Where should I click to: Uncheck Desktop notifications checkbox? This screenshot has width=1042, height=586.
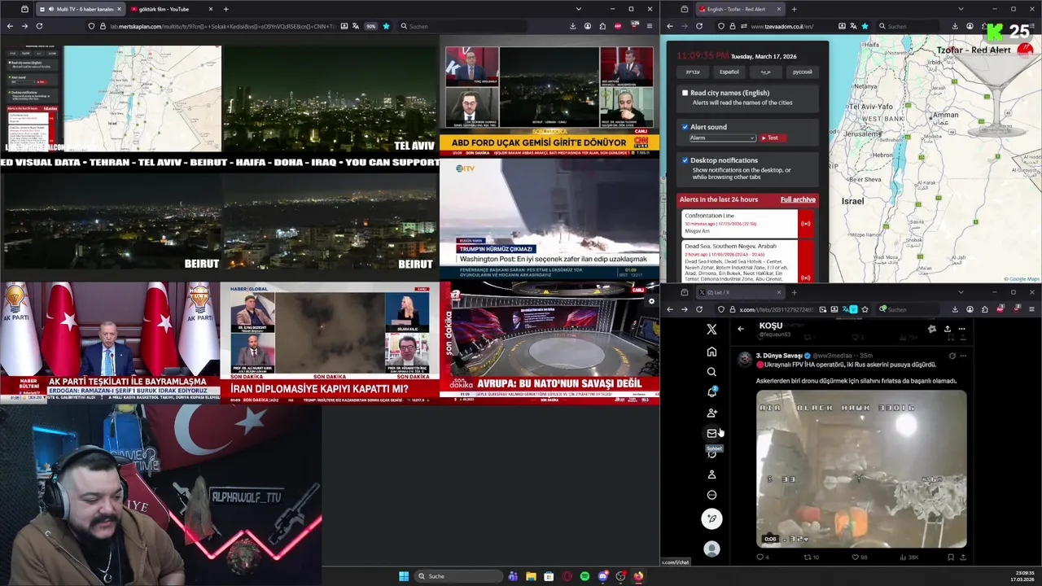point(685,160)
